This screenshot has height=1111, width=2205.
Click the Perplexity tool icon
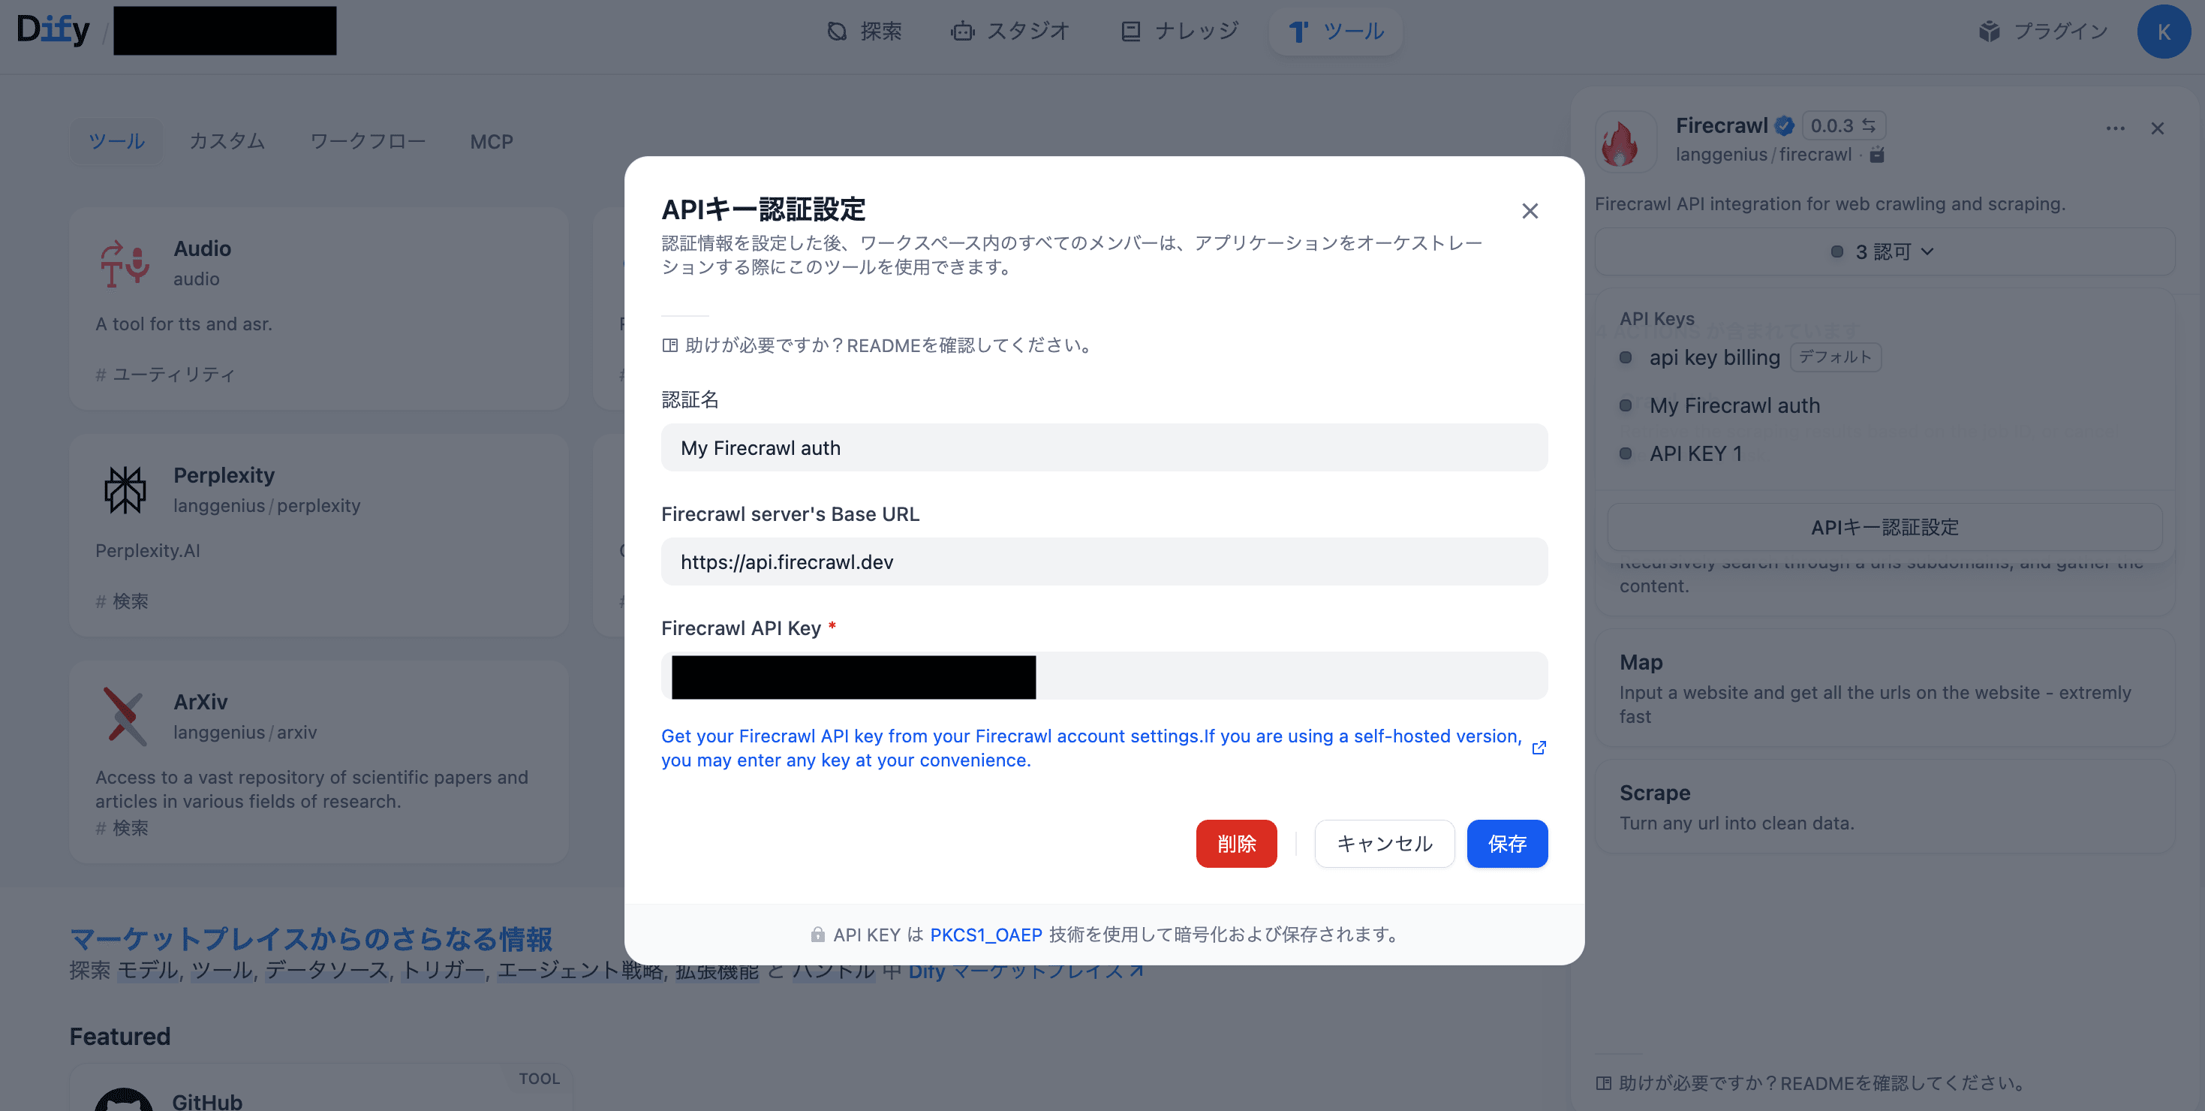(125, 489)
